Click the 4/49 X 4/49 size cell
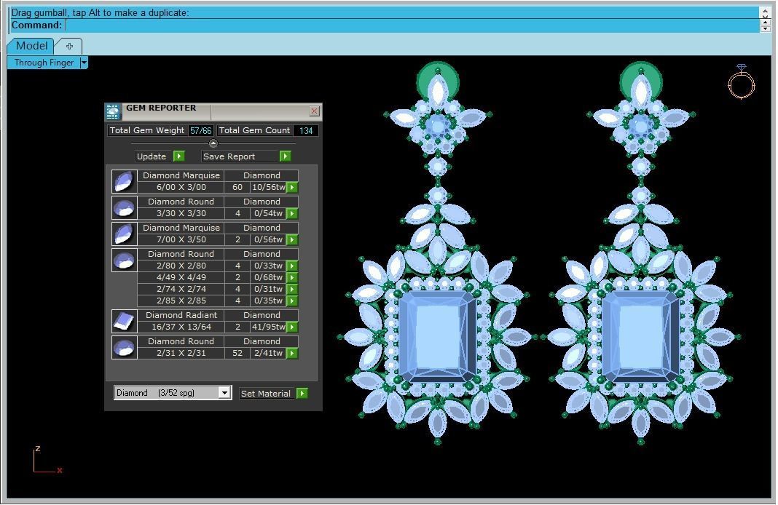 point(181,277)
